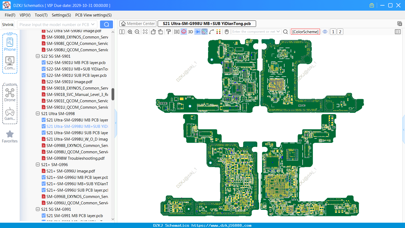Toggle the diode symbol tool
Screen dimensions: 405x228
(198, 32)
